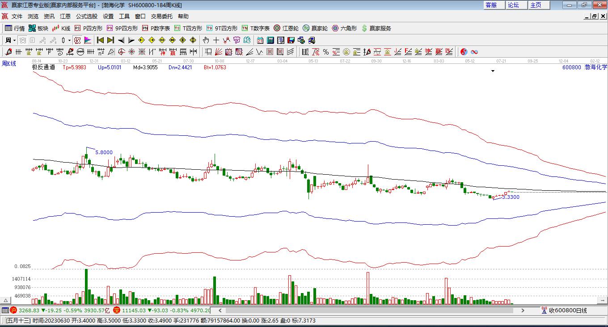The image size is (608, 327).
Task: Click the percent sign tool icon
Action: coord(326,52)
